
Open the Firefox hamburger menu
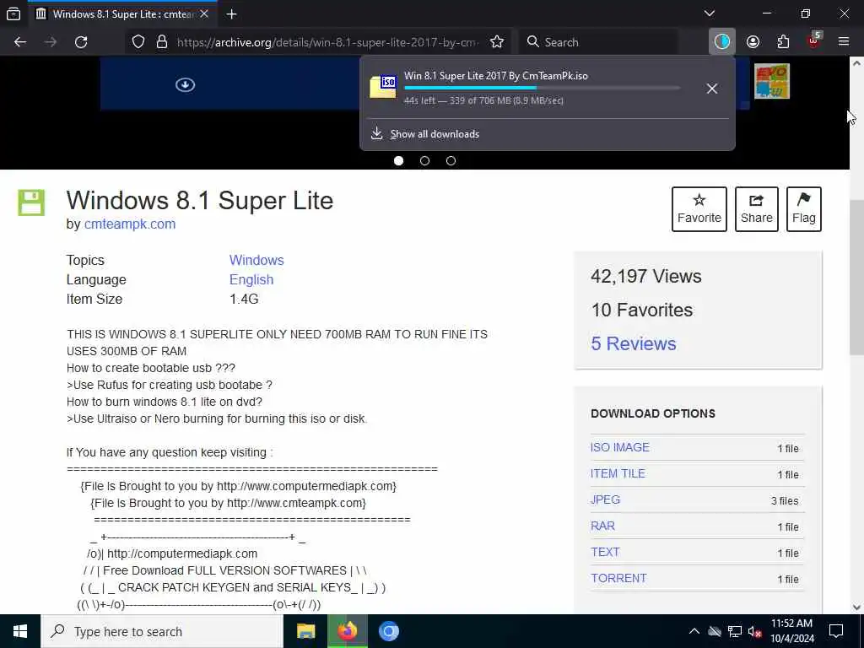844,42
